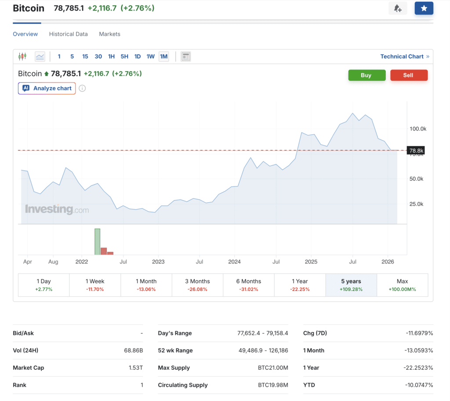Click the 2025 axis label
Image resolution: width=450 pixels, height=401 pixels.
pyautogui.click(x=311, y=262)
